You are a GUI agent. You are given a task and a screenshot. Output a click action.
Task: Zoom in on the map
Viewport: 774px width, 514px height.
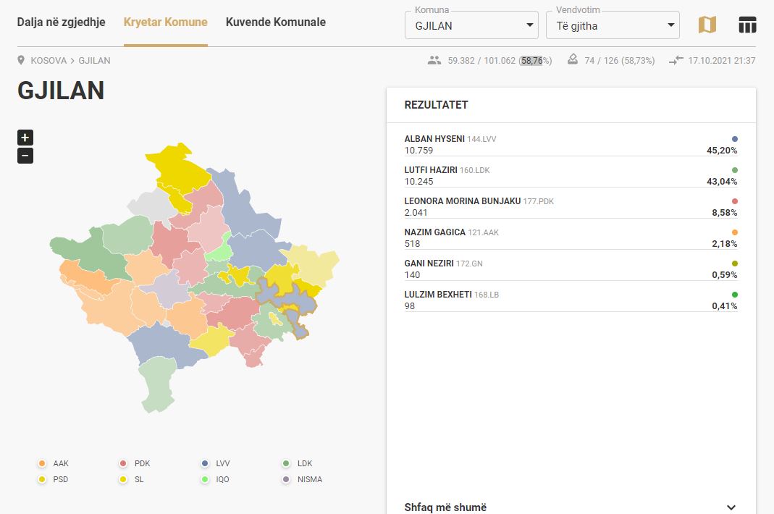click(25, 138)
